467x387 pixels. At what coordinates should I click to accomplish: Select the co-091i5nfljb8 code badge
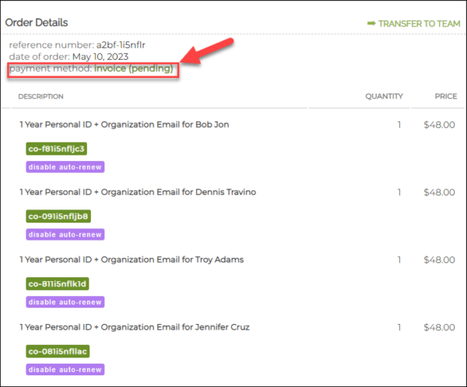58,216
